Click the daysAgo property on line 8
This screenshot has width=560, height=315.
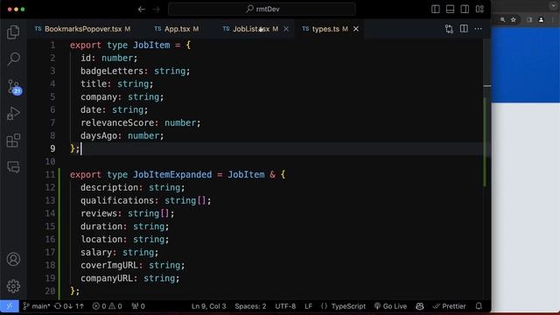tap(99, 136)
